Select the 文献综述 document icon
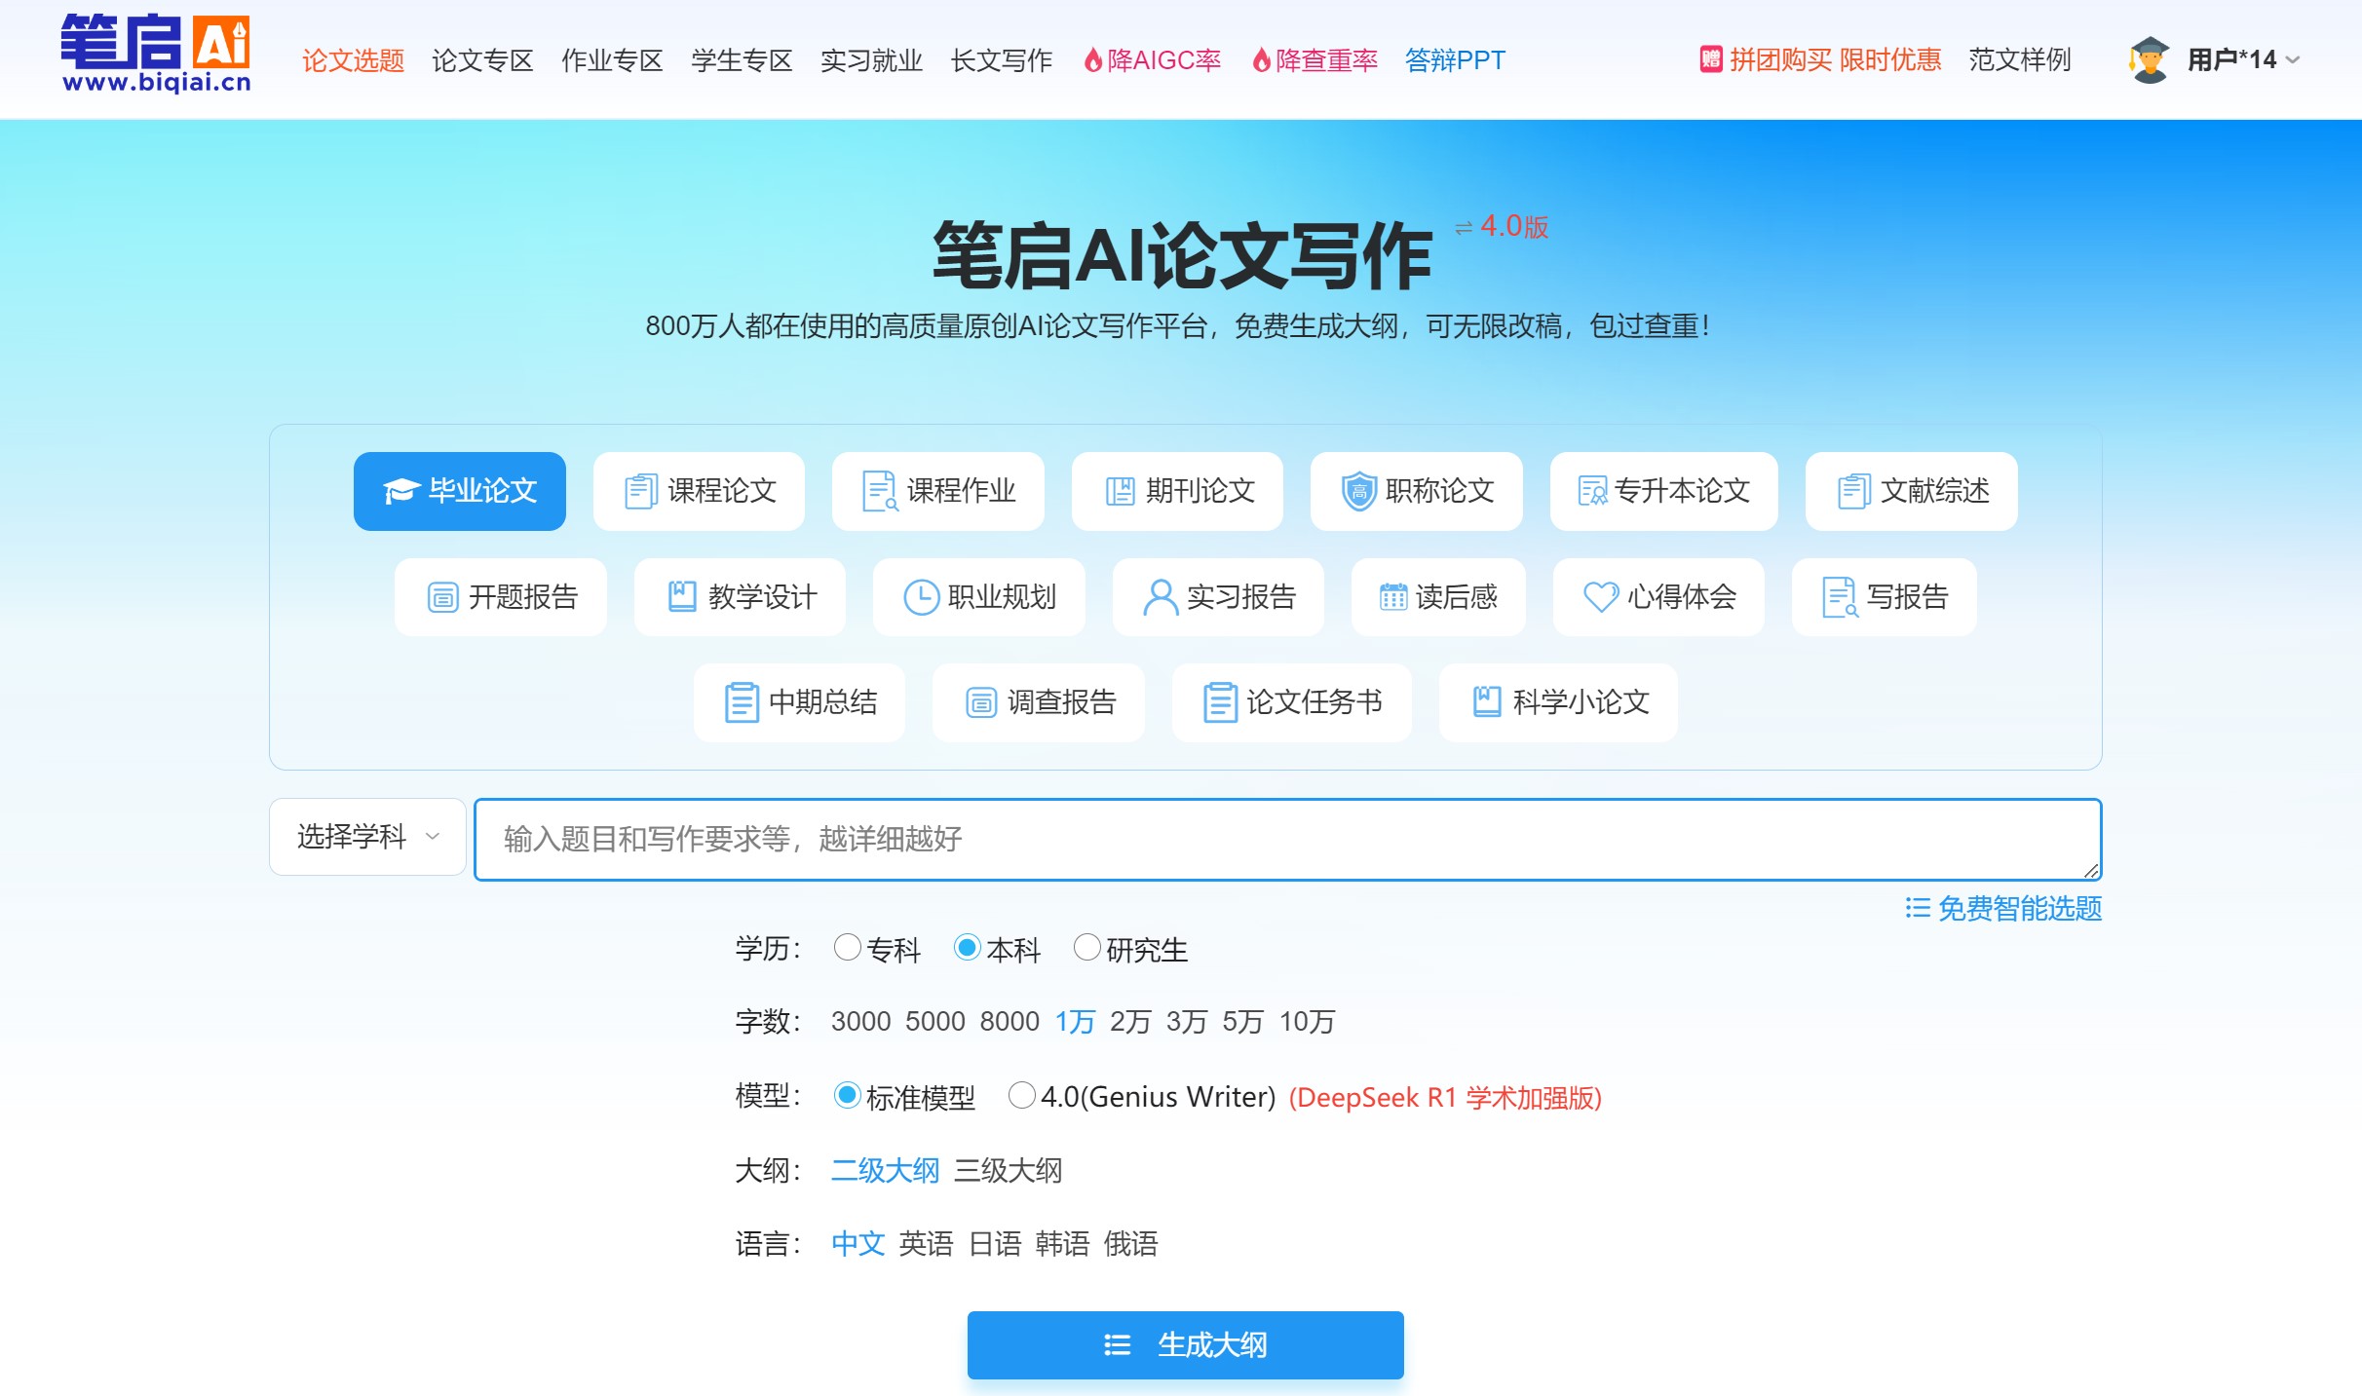Image resolution: width=2362 pixels, height=1396 pixels. pos(1854,491)
